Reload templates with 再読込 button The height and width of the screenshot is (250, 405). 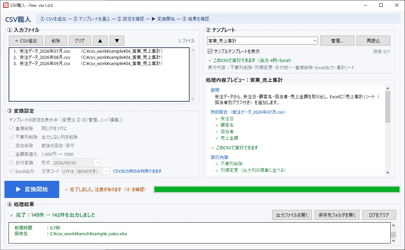point(373,41)
